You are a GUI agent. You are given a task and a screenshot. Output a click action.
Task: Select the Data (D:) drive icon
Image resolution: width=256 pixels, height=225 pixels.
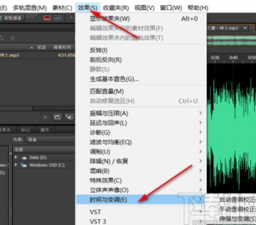coord(24,158)
